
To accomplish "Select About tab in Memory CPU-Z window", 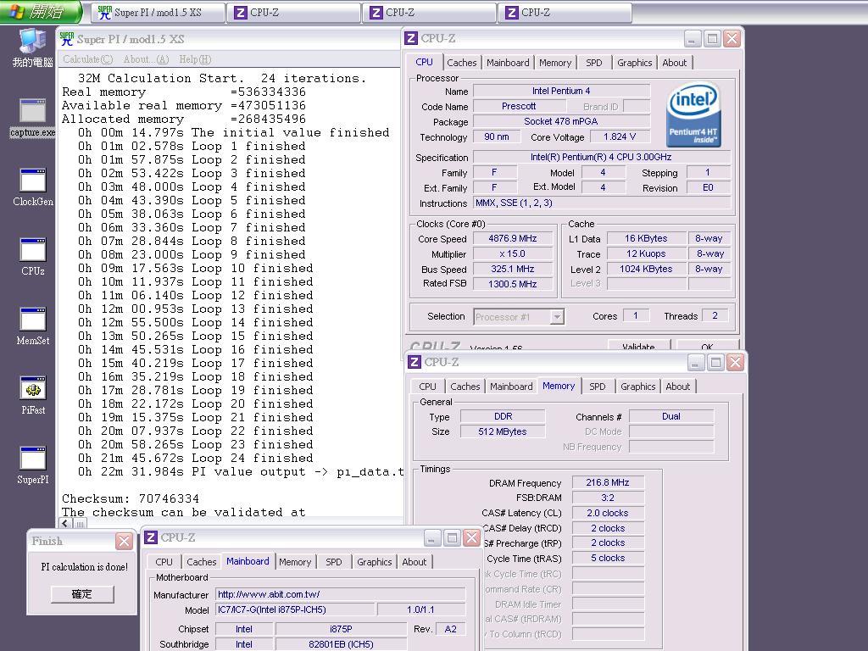I will click(677, 387).
